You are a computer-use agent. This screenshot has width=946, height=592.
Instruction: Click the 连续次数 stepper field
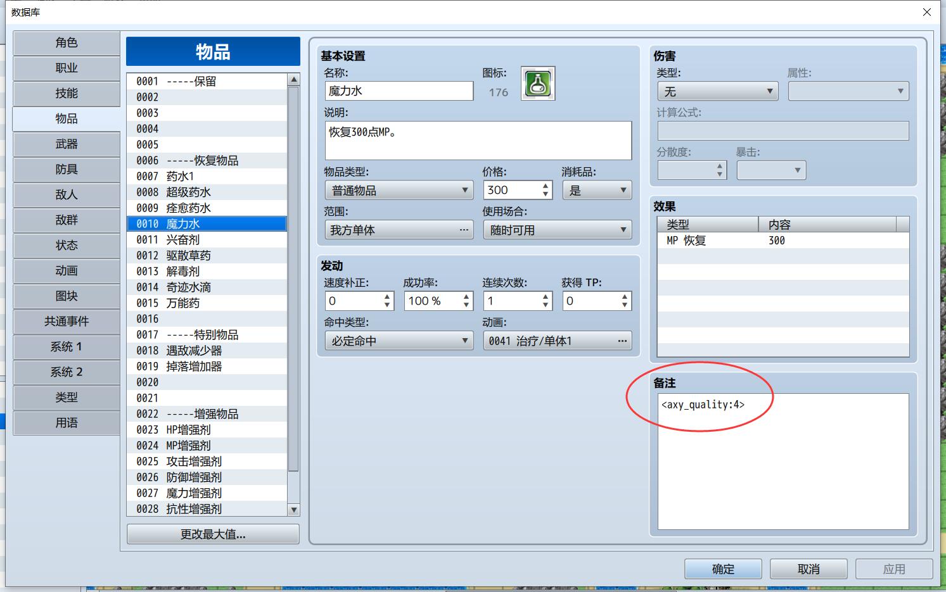tap(518, 301)
